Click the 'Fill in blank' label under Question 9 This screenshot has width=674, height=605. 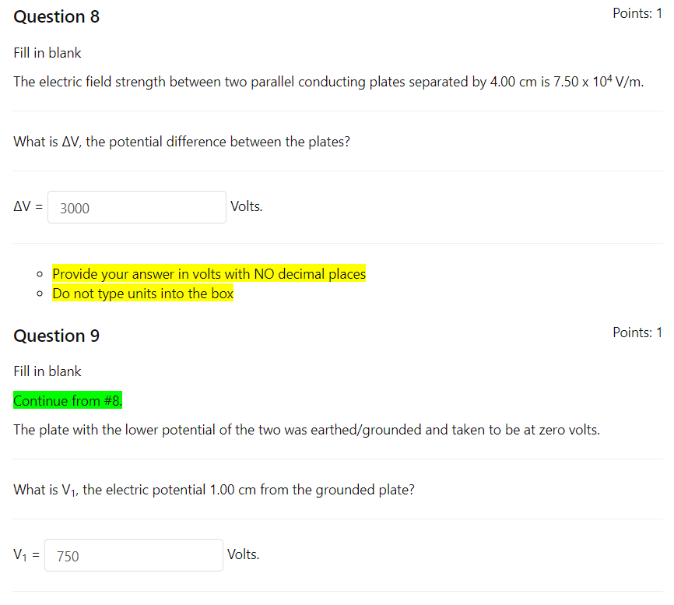tap(47, 371)
